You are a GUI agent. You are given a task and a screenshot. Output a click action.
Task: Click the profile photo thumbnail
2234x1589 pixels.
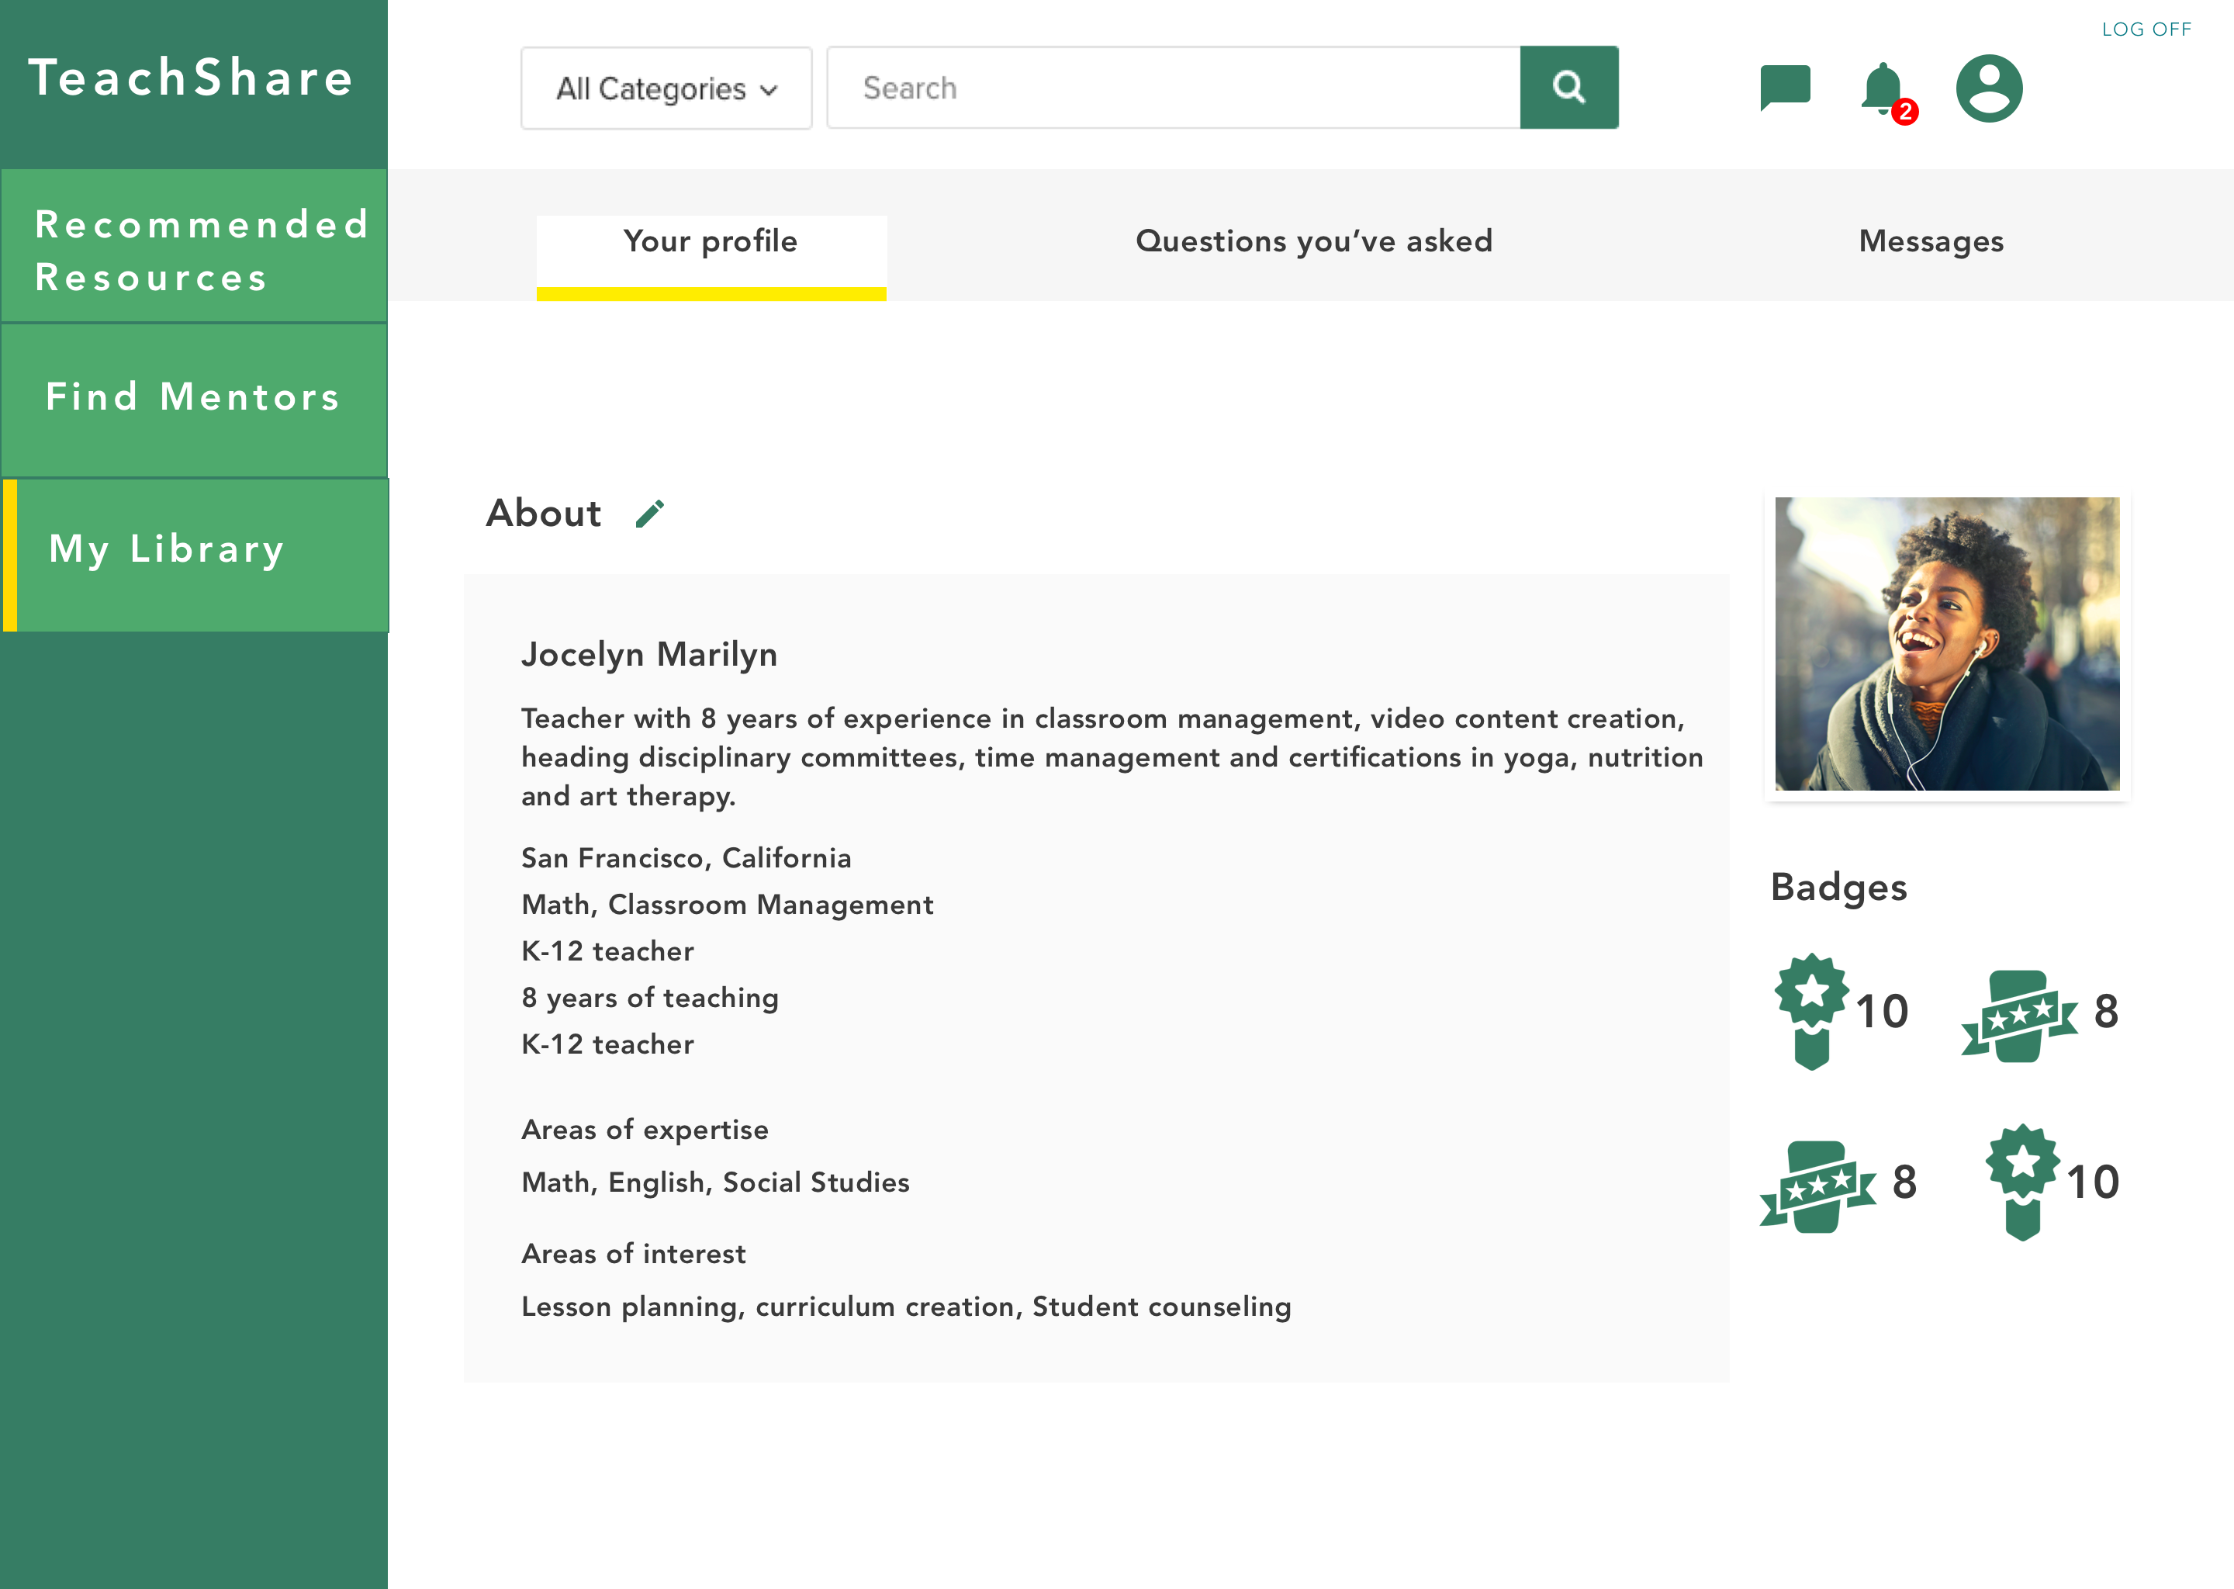pyautogui.click(x=1946, y=644)
